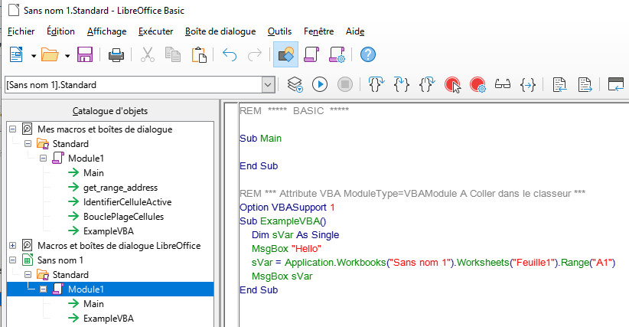Enable the Watch glasses icon
The height and width of the screenshot is (327, 629).
(503, 84)
